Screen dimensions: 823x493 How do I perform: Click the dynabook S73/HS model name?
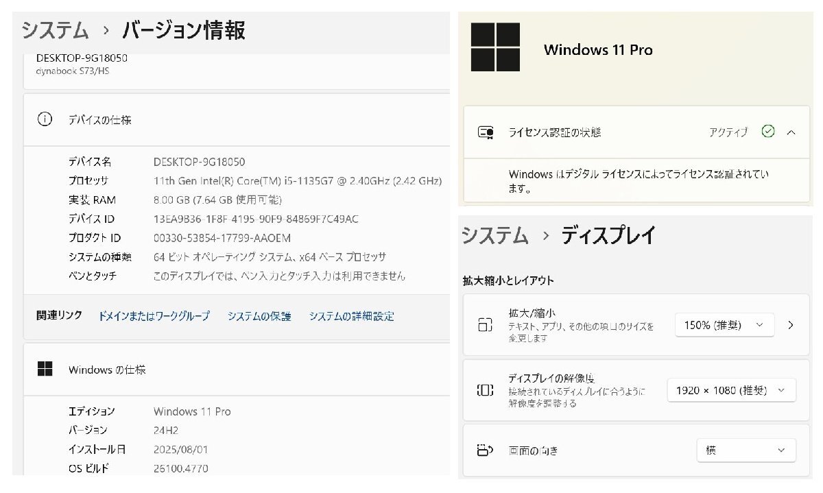72,71
